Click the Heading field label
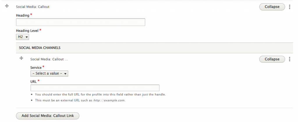Image resolution: width=298 pixels, height=122 pixels. pos(23,15)
